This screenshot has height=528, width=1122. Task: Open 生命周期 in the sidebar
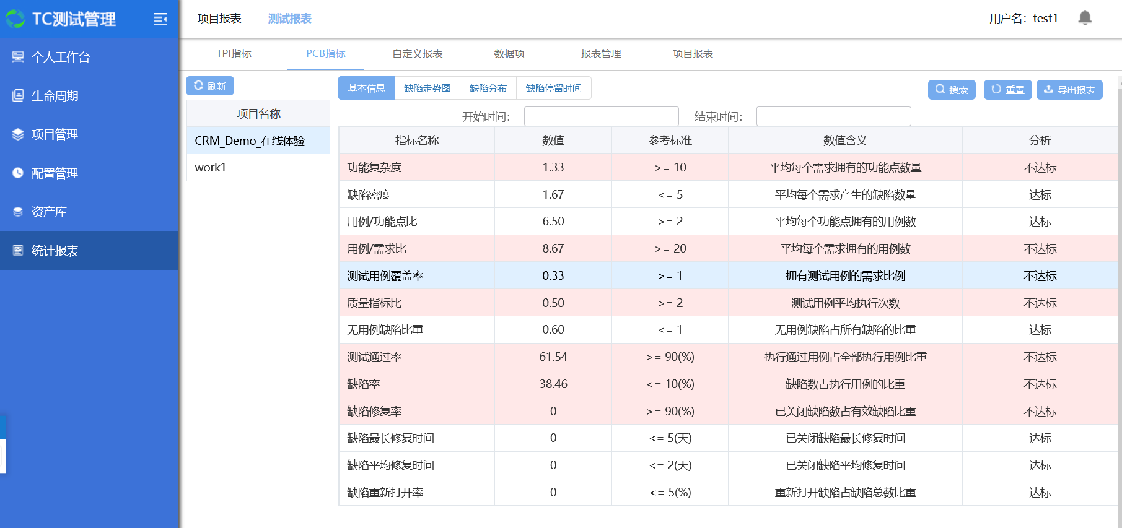tap(55, 96)
